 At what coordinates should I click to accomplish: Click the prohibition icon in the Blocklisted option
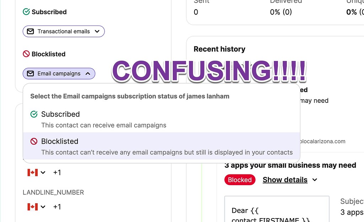coord(34,141)
